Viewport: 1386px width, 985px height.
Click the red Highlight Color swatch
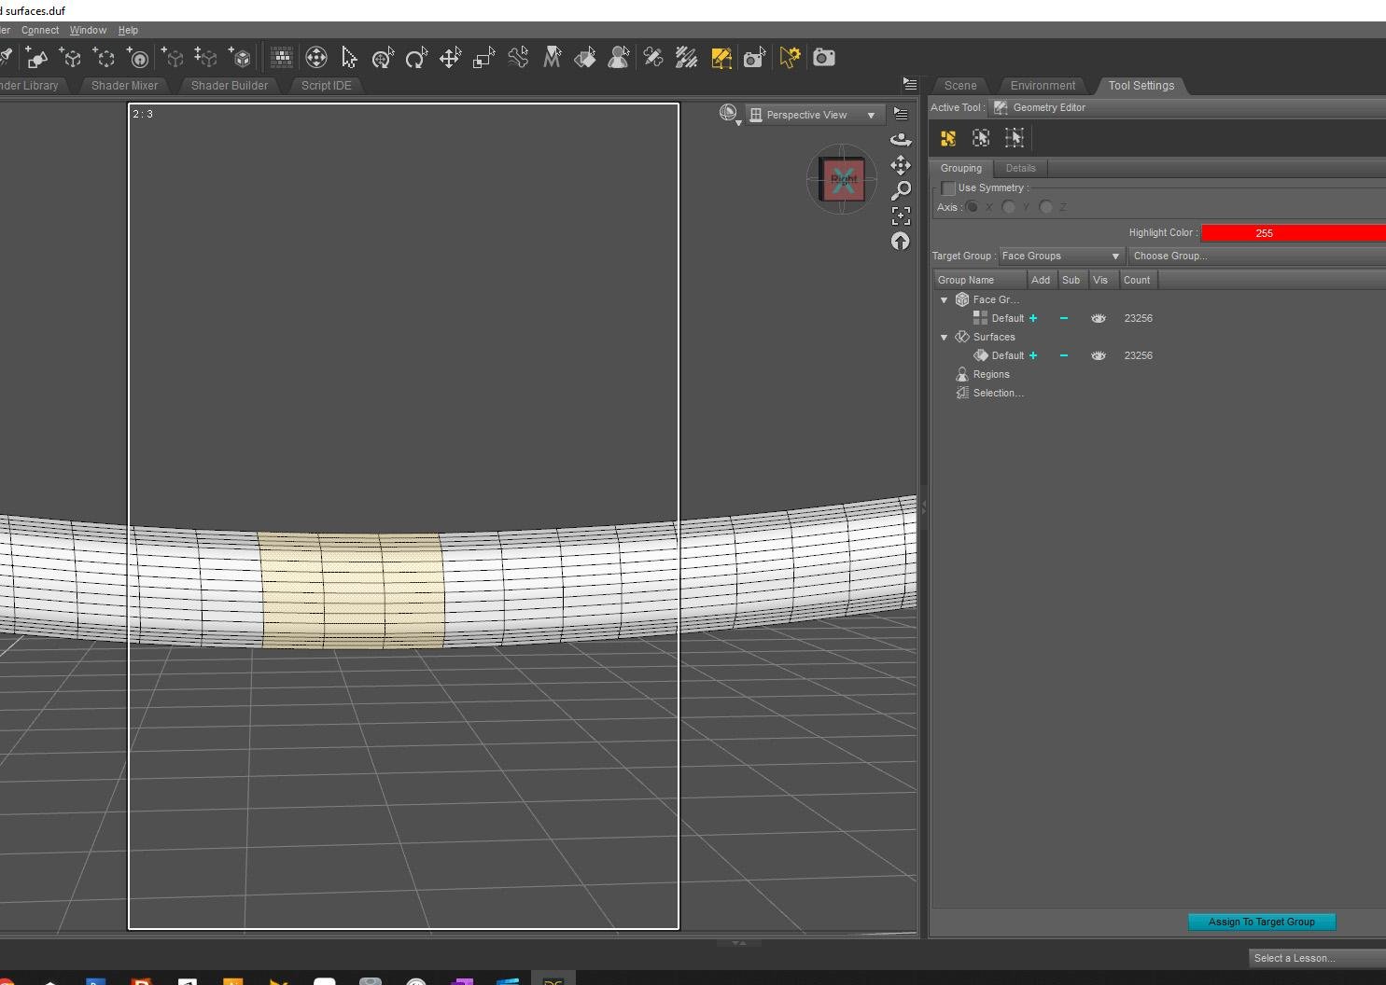[1293, 232]
